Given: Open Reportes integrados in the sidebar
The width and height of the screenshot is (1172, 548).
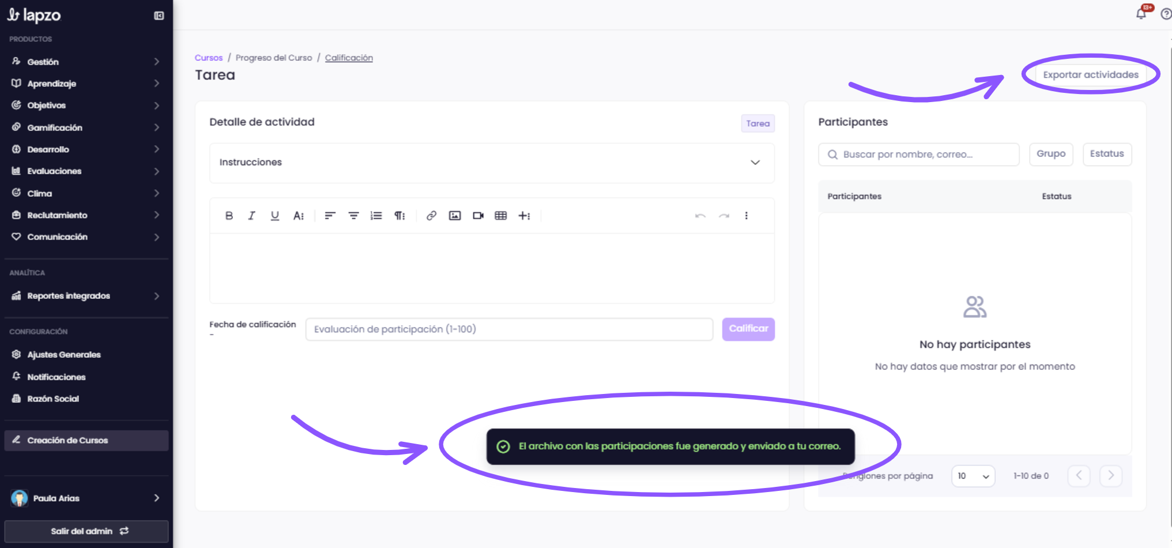Looking at the screenshot, I should coord(86,296).
